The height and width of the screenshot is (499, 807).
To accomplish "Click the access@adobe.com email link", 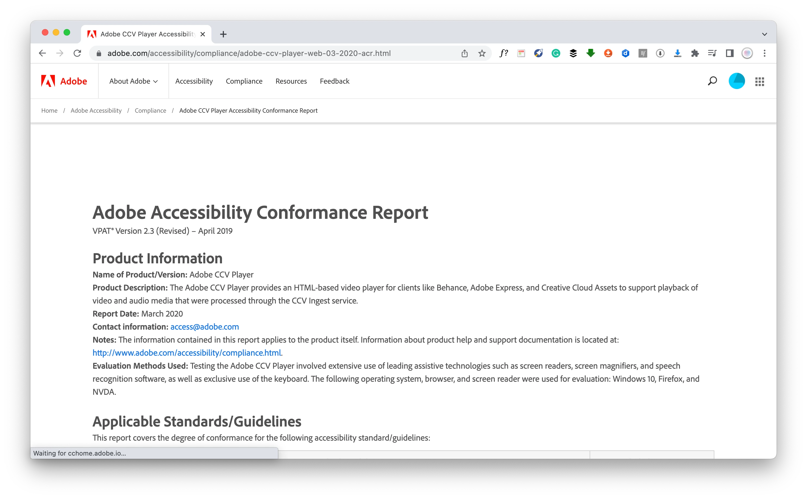I will (x=204, y=327).
